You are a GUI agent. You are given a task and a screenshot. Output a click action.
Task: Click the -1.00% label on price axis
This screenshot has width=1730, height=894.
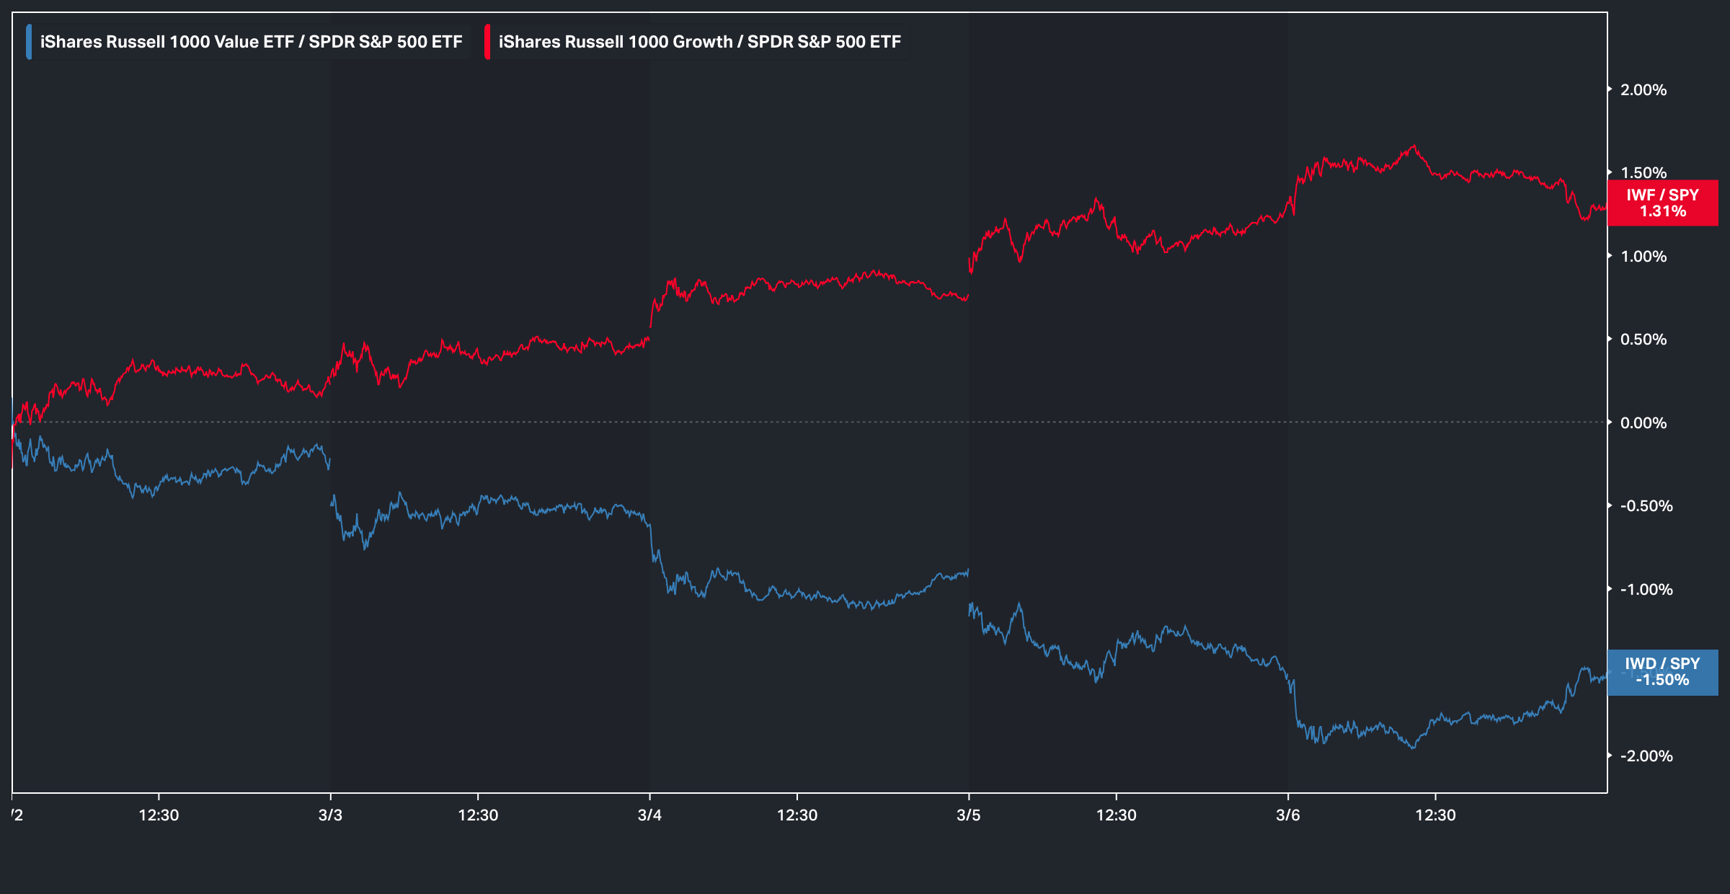pyautogui.click(x=1646, y=590)
